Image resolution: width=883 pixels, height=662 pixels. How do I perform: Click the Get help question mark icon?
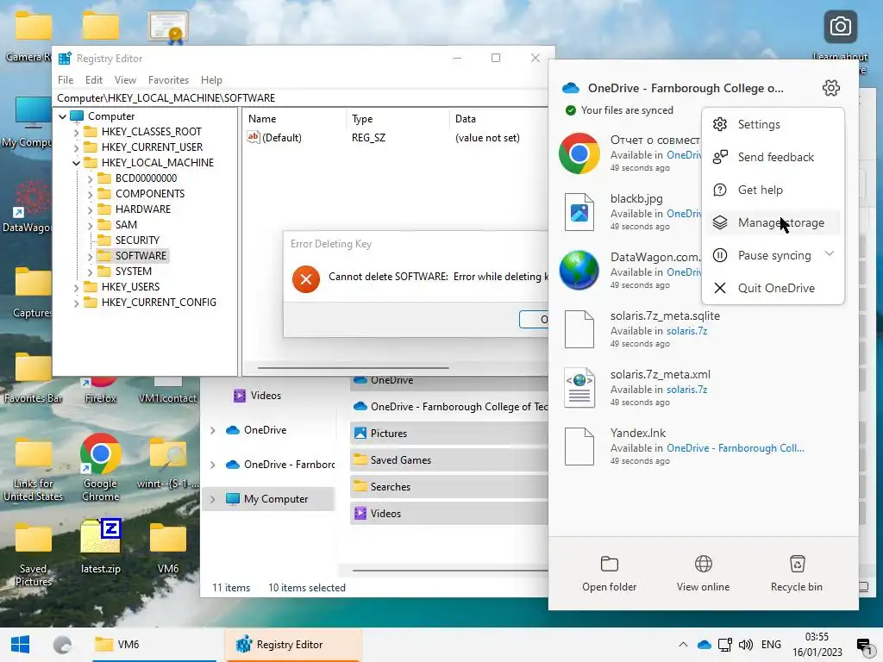pyautogui.click(x=720, y=190)
